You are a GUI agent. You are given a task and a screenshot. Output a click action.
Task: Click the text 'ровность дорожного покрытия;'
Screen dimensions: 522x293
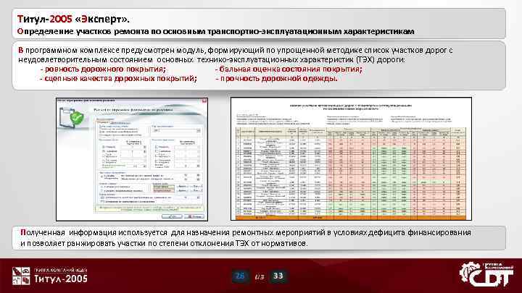tap(105, 69)
